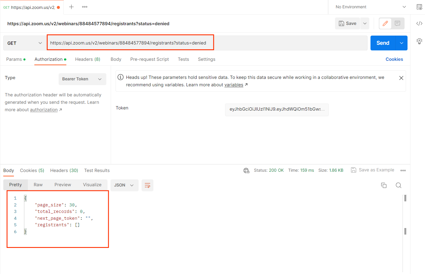Select the Authorization tab
425x274 pixels.
[x=50, y=59]
